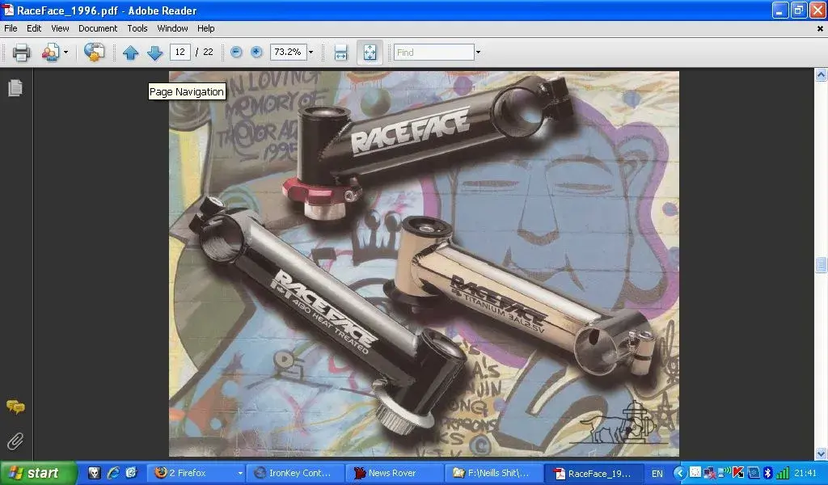Image resolution: width=828 pixels, height=485 pixels.
Task: Toggle the fit one full page icon
Action: point(370,53)
